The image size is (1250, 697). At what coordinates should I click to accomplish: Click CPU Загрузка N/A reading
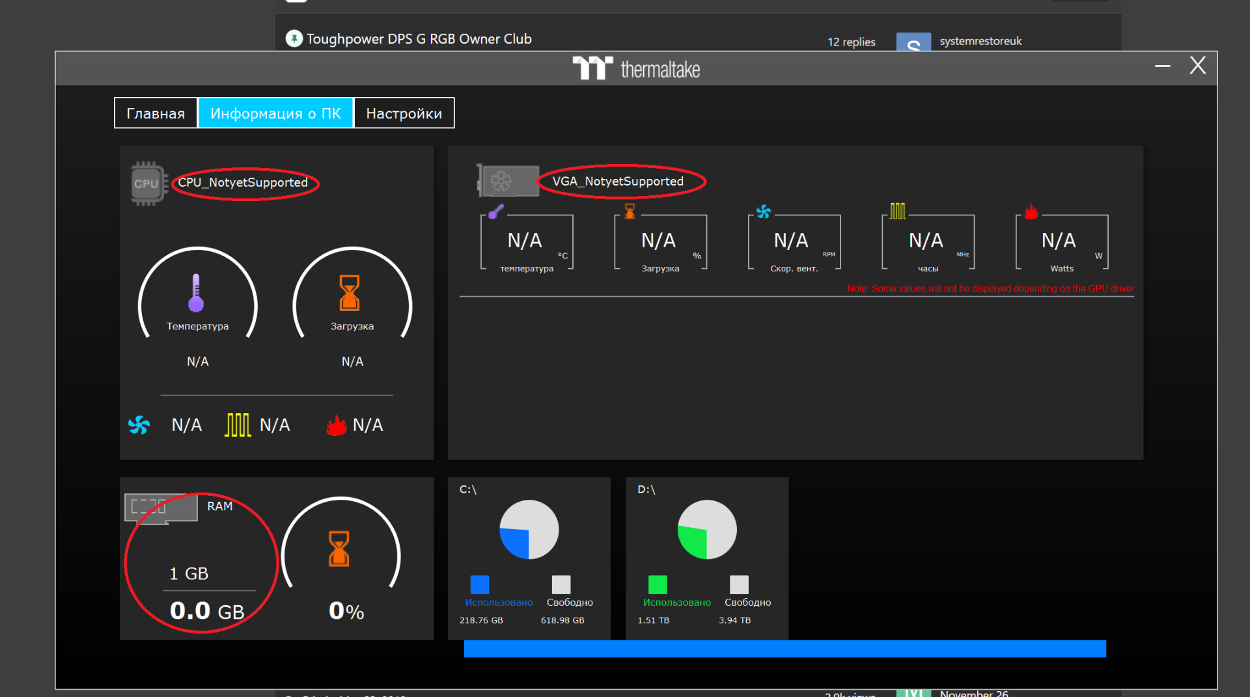point(352,361)
